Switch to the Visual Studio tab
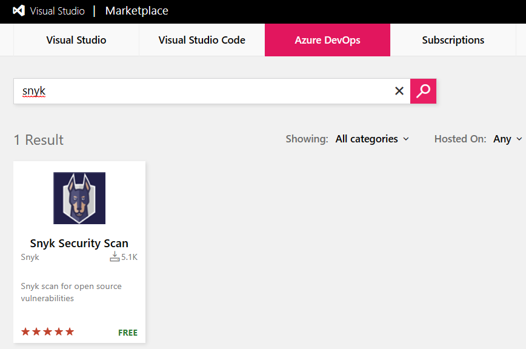The image size is (526, 349). click(76, 40)
